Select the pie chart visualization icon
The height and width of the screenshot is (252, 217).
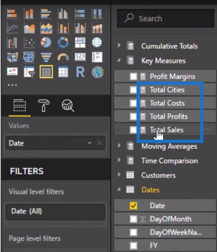[46, 43]
